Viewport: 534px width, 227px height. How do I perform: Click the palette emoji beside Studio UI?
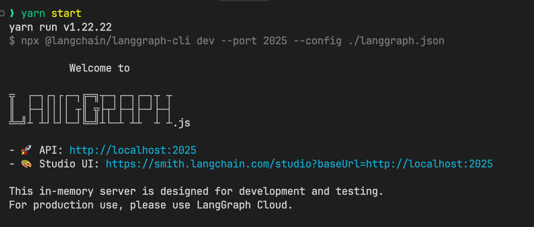pos(26,164)
